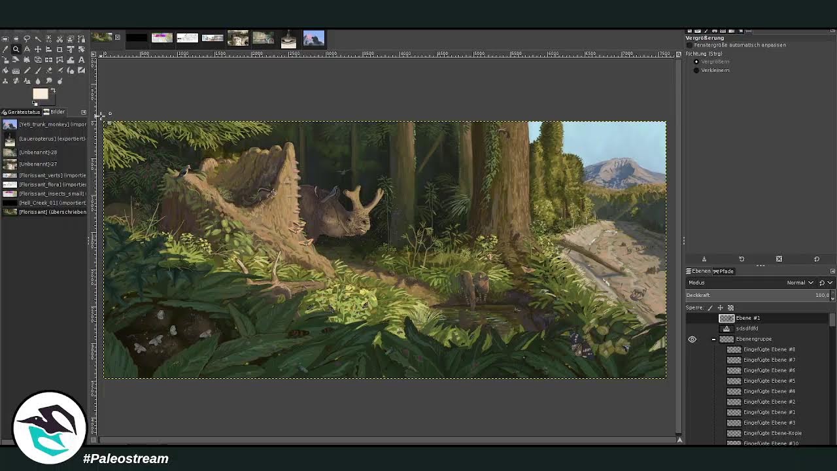
Task: Select the Crop tool
Action: click(60, 49)
